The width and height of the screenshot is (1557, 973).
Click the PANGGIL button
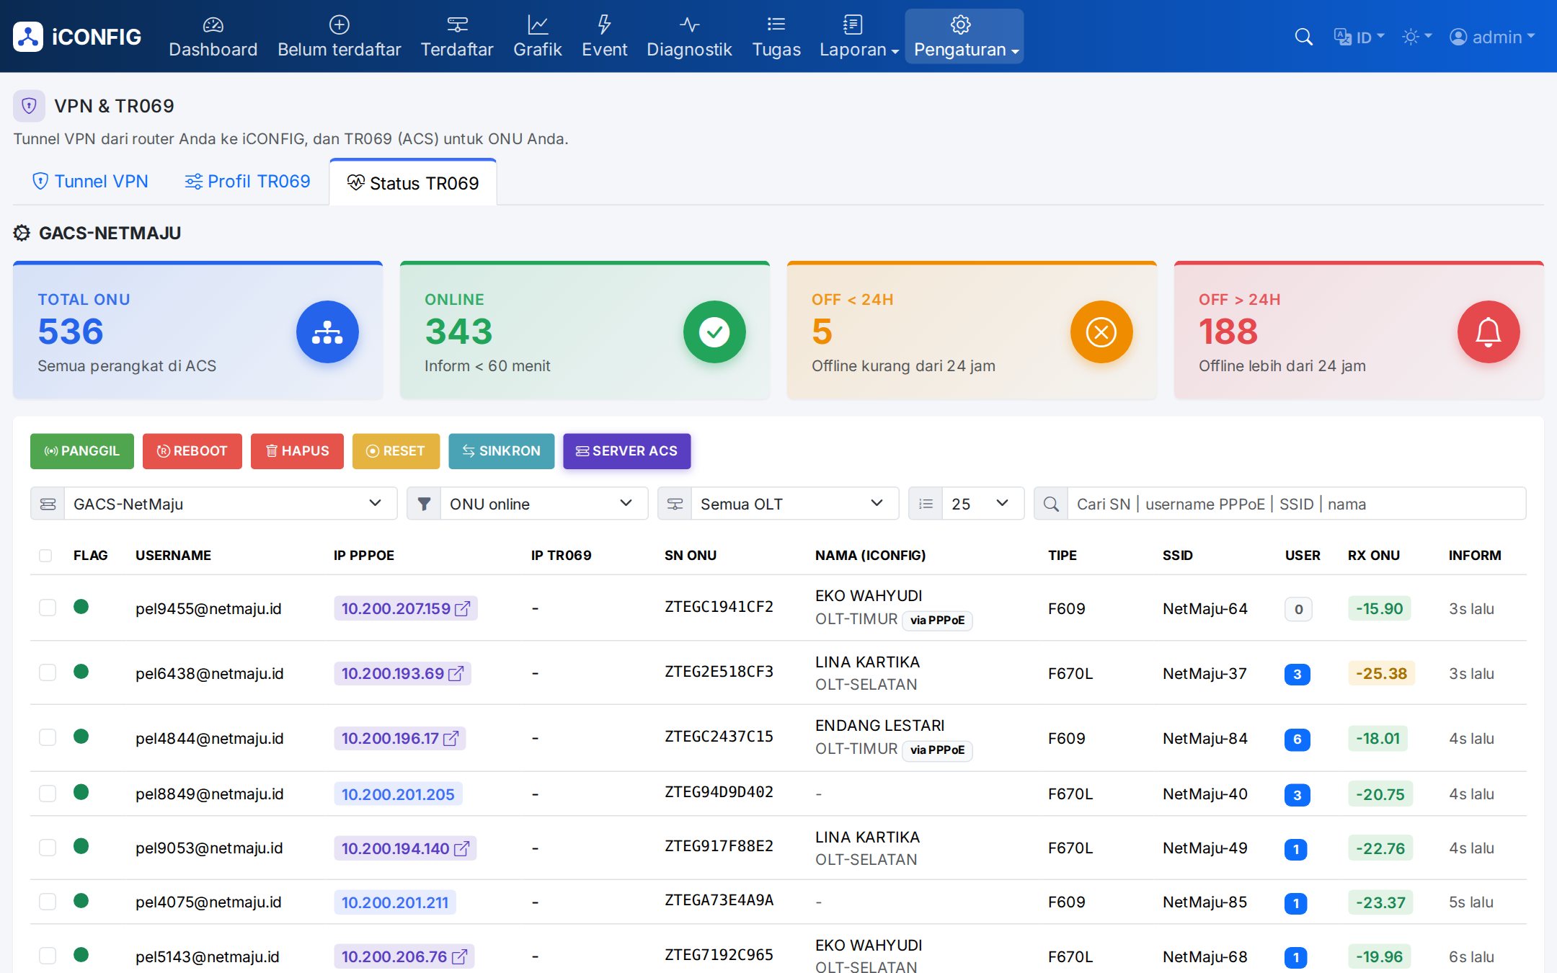(82, 451)
